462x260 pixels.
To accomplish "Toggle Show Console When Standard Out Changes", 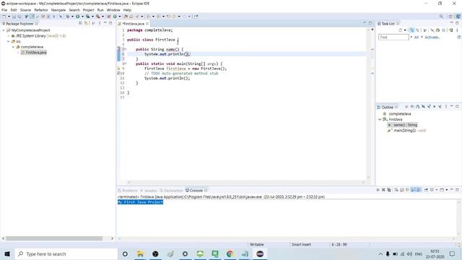I will pos(413,190).
